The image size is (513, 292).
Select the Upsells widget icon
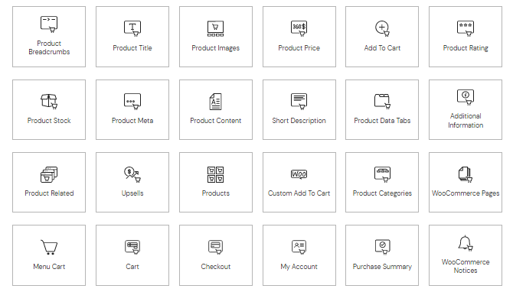tap(132, 174)
